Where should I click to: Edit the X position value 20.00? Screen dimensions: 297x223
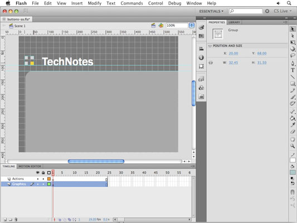point(233,53)
